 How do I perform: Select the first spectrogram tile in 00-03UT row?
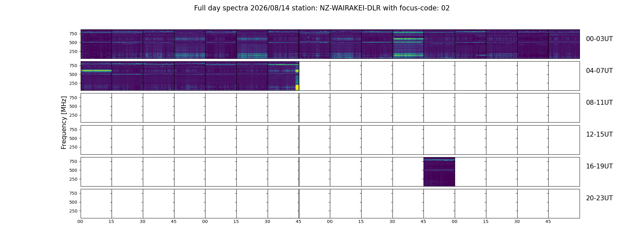(x=96, y=44)
